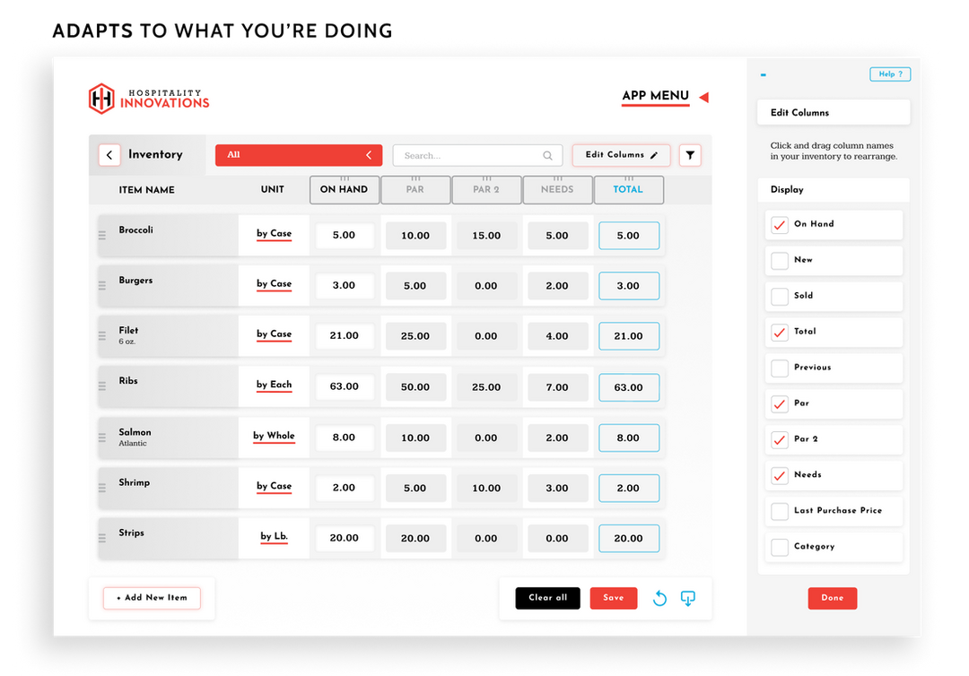The height and width of the screenshot is (676, 969).
Task: Click the download icon beside the undo arrow
Action: tap(688, 598)
